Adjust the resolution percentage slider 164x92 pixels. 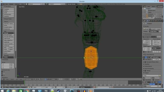pos(147,44)
